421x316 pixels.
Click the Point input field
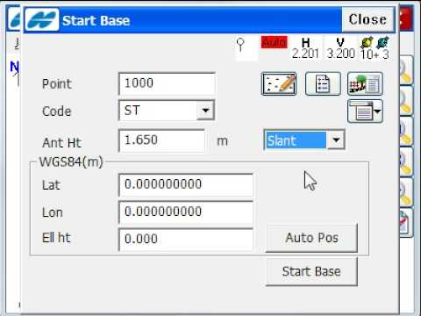167,83
